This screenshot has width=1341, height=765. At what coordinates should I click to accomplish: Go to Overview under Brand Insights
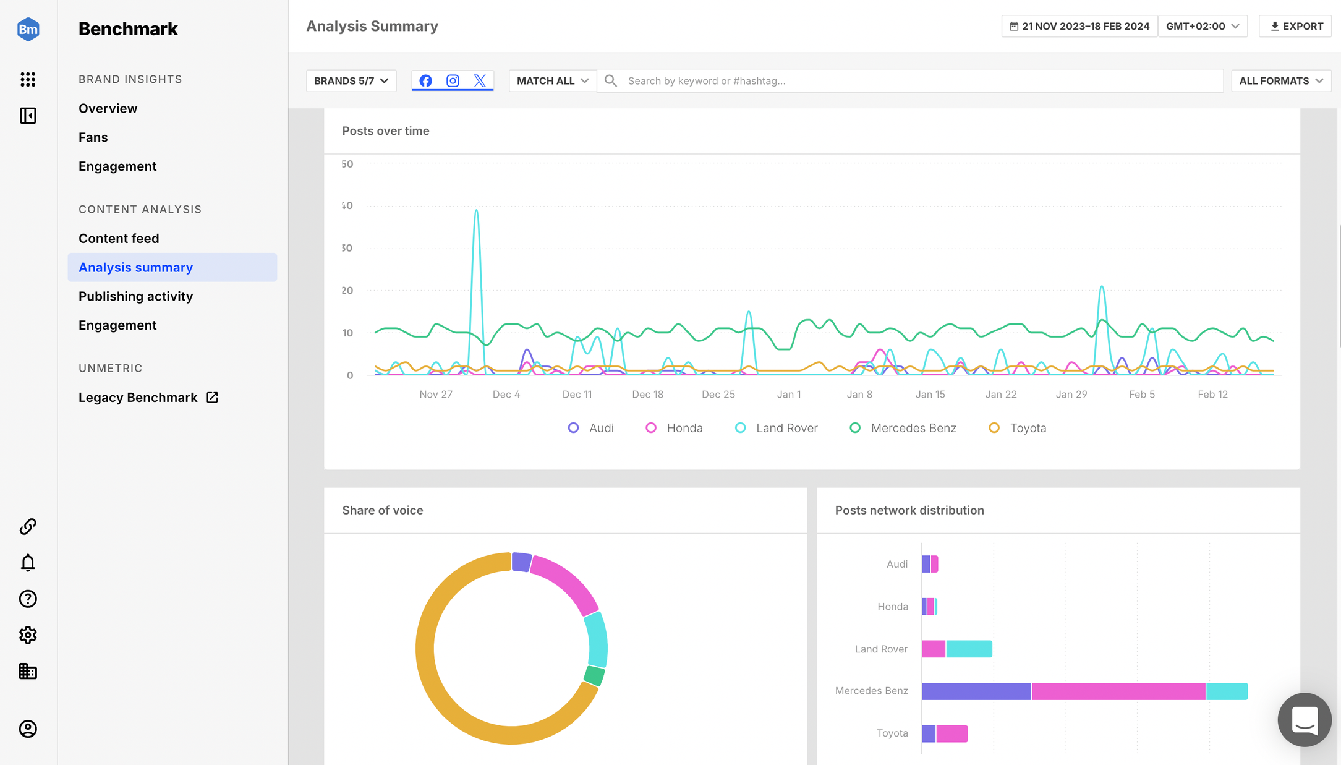pos(108,108)
